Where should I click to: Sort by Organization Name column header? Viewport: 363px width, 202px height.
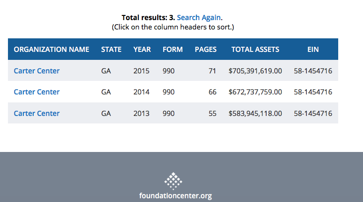[x=51, y=49]
